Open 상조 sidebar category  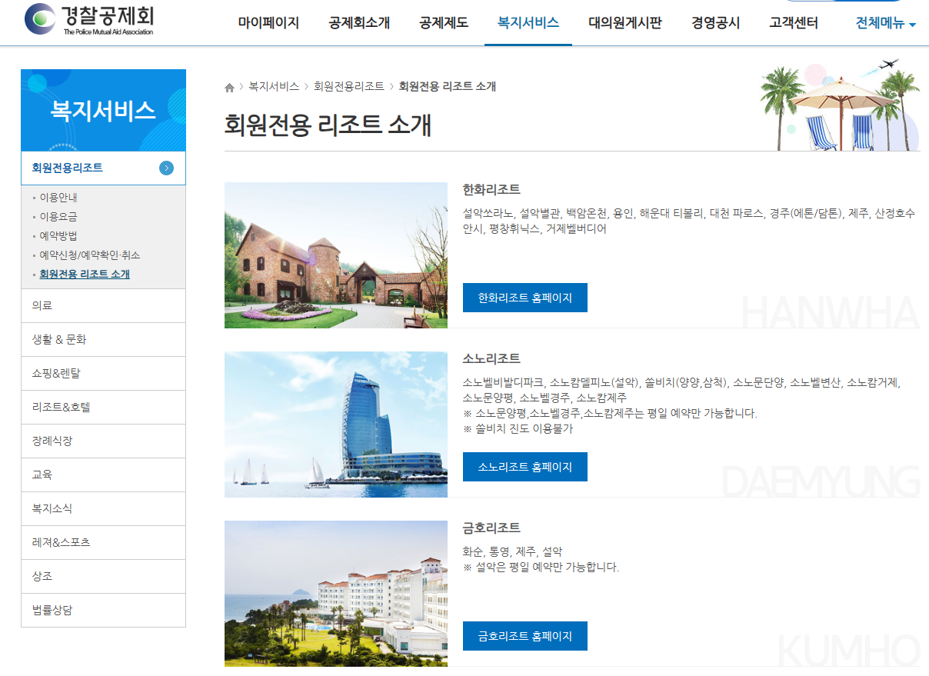(x=103, y=576)
